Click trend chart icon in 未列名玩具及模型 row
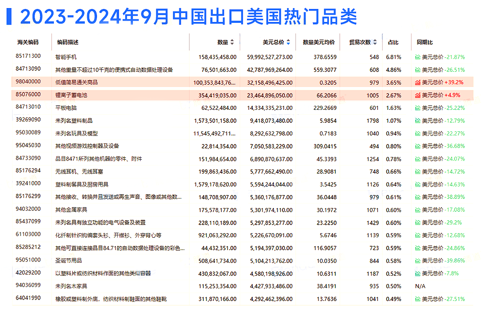The image size is (485, 313). (x=418, y=134)
